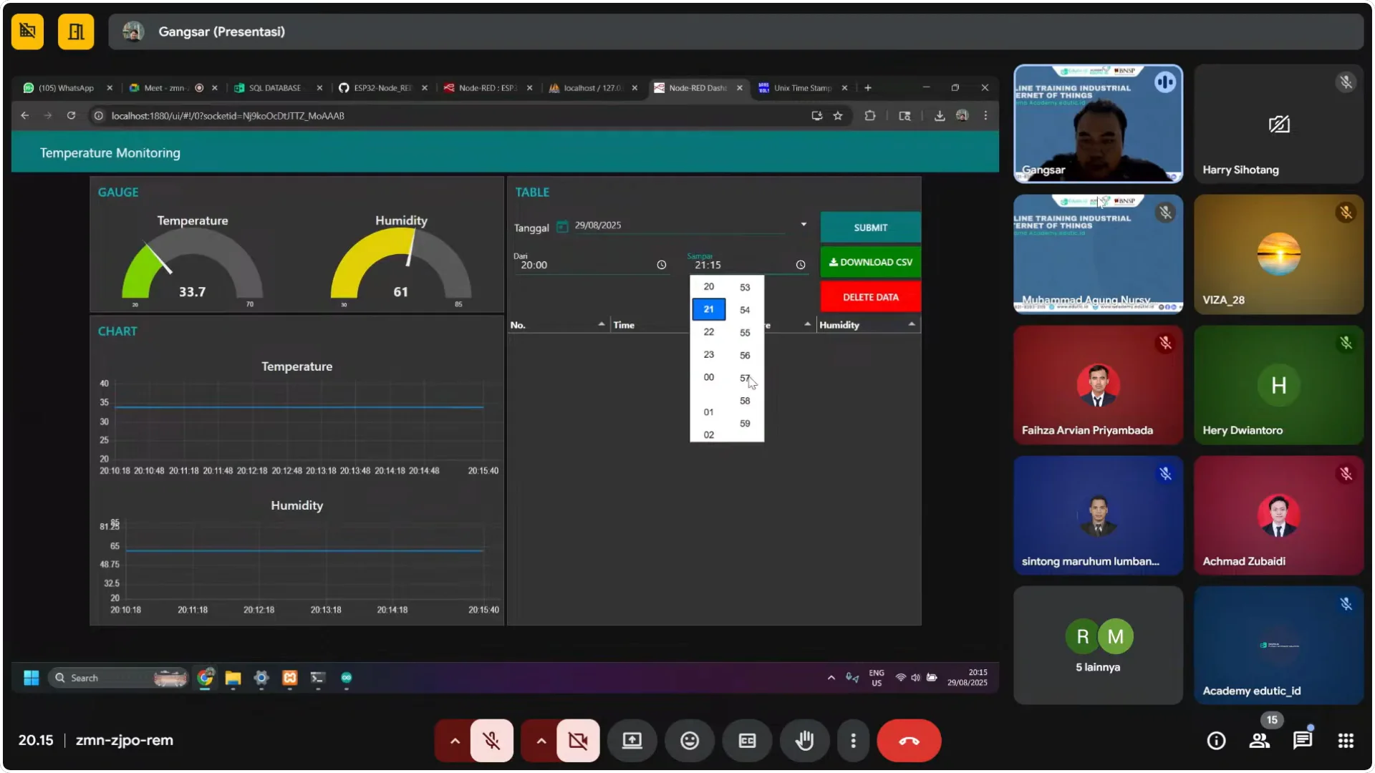Open browser extensions puzzle icon
This screenshot has height=773, width=1375.
[870, 115]
